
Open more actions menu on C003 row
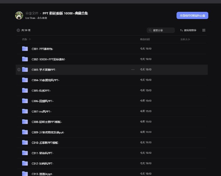133,70
